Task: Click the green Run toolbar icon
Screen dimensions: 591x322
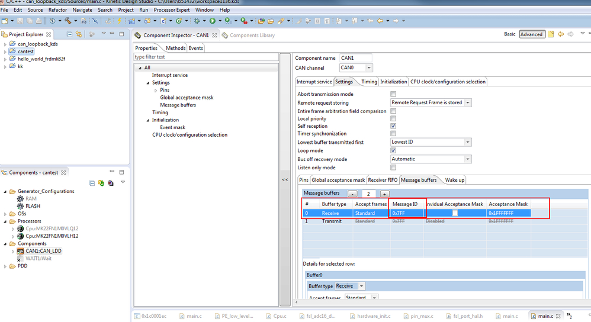Action: pyautogui.click(x=213, y=21)
